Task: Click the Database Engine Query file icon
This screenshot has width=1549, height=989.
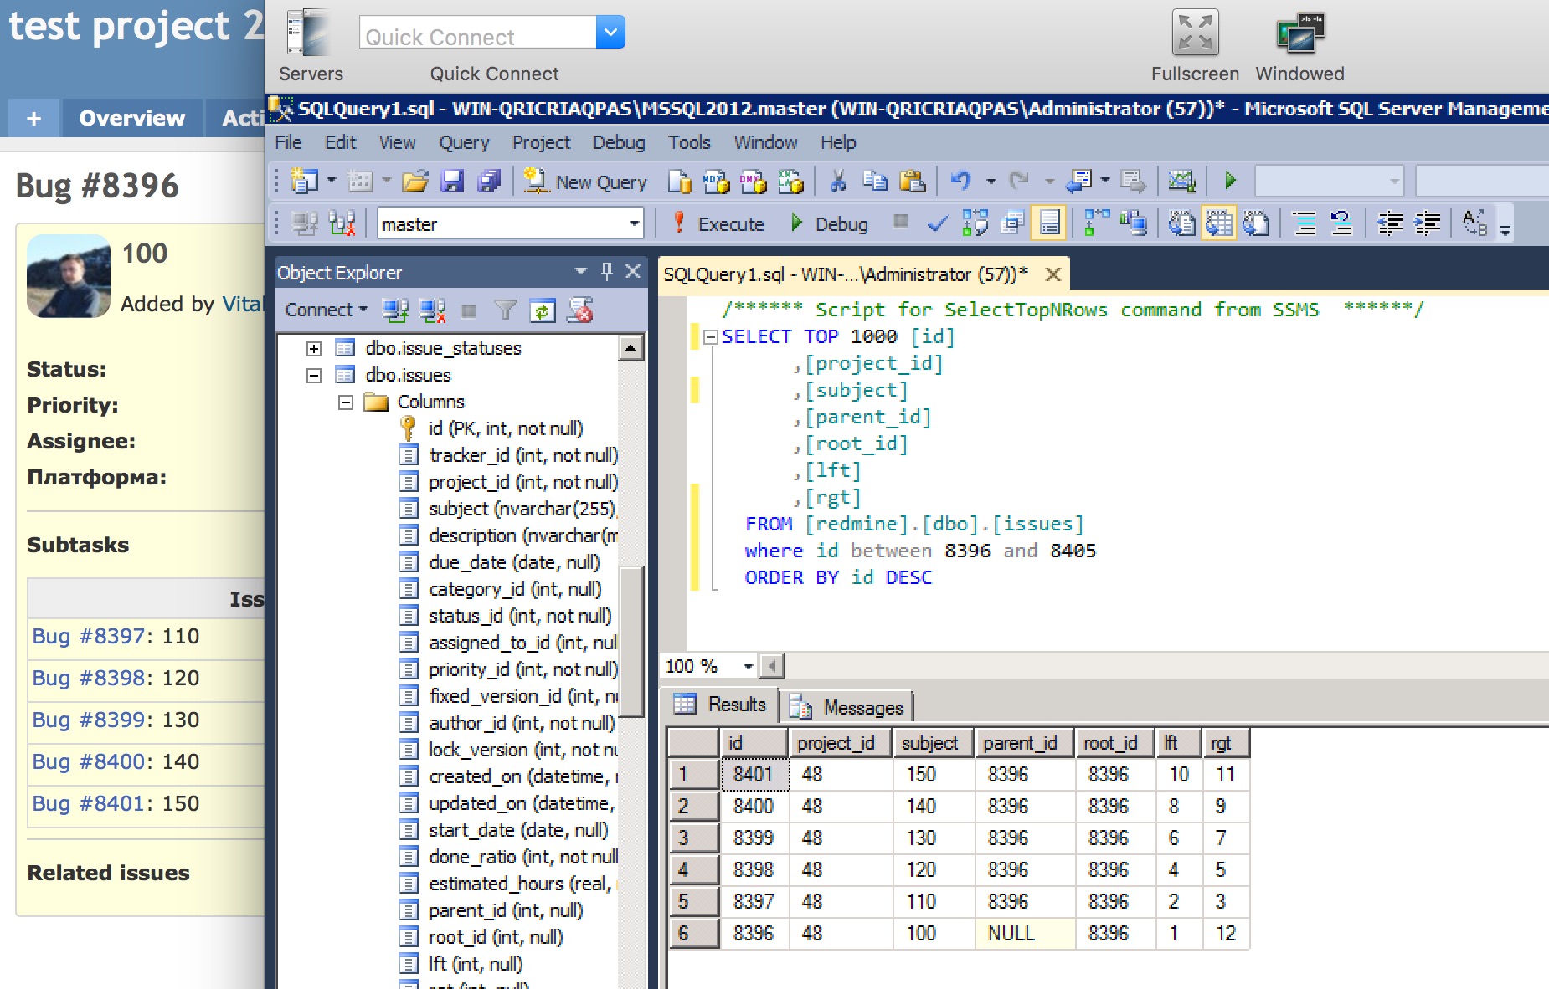Action: click(680, 182)
